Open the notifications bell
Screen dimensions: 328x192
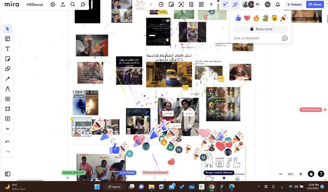[x=278, y=4]
